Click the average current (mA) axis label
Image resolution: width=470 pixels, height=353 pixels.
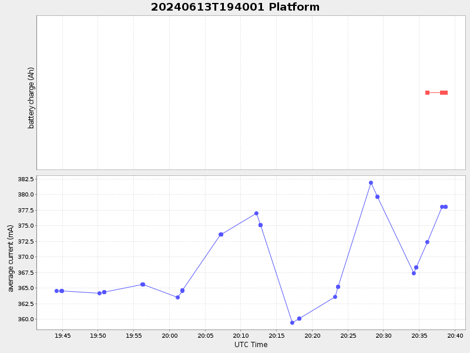[x=11, y=258]
